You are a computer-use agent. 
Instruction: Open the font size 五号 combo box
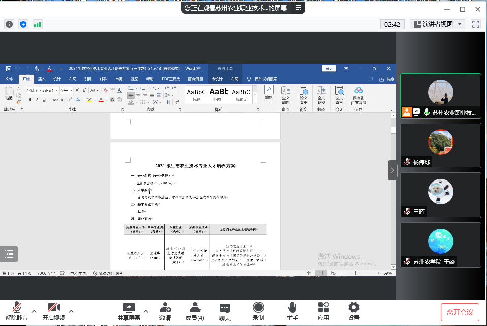(x=66, y=90)
